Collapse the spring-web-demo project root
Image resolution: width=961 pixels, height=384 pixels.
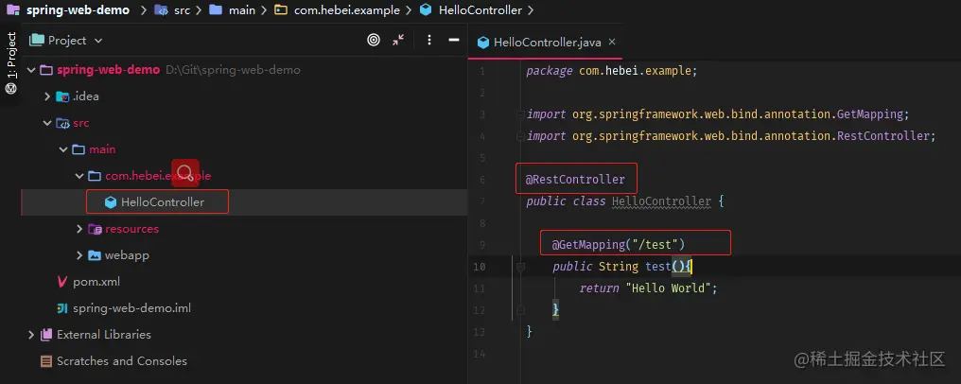click(x=31, y=70)
